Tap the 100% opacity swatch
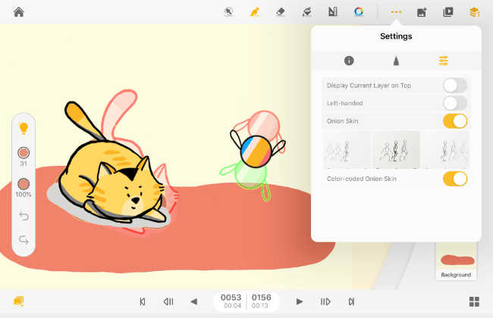 pyautogui.click(x=24, y=184)
